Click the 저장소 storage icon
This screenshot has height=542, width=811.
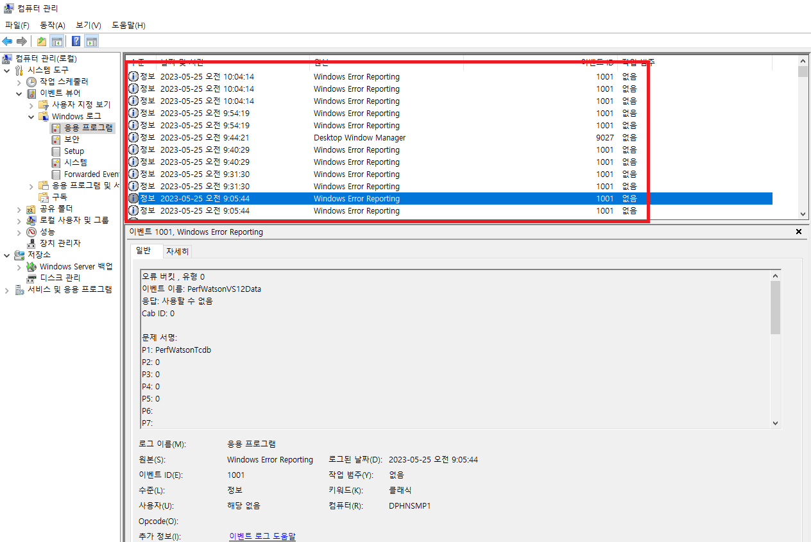[x=19, y=255]
